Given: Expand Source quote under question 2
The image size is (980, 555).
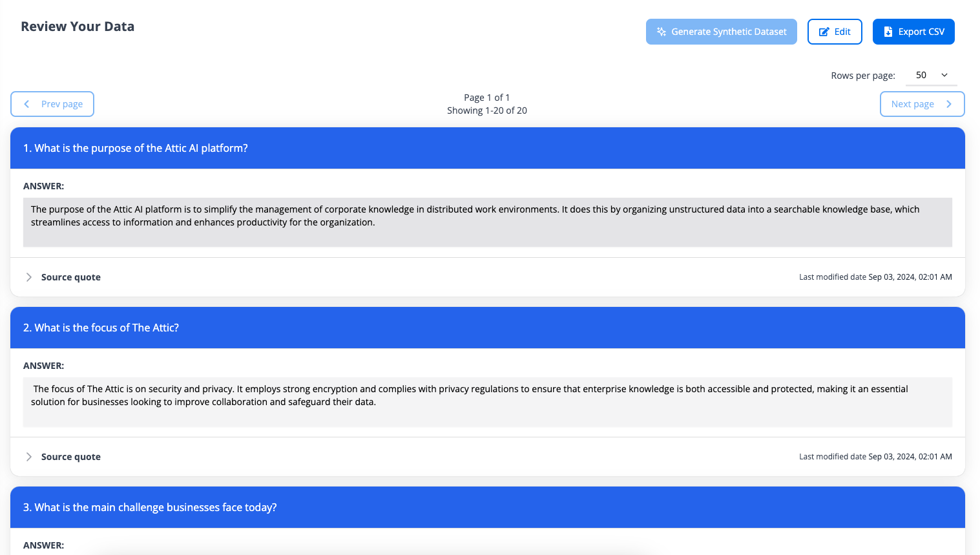Looking at the screenshot, I should pos(29,457).
